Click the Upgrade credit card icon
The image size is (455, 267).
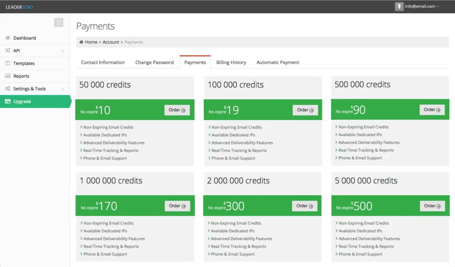point(8,101)
